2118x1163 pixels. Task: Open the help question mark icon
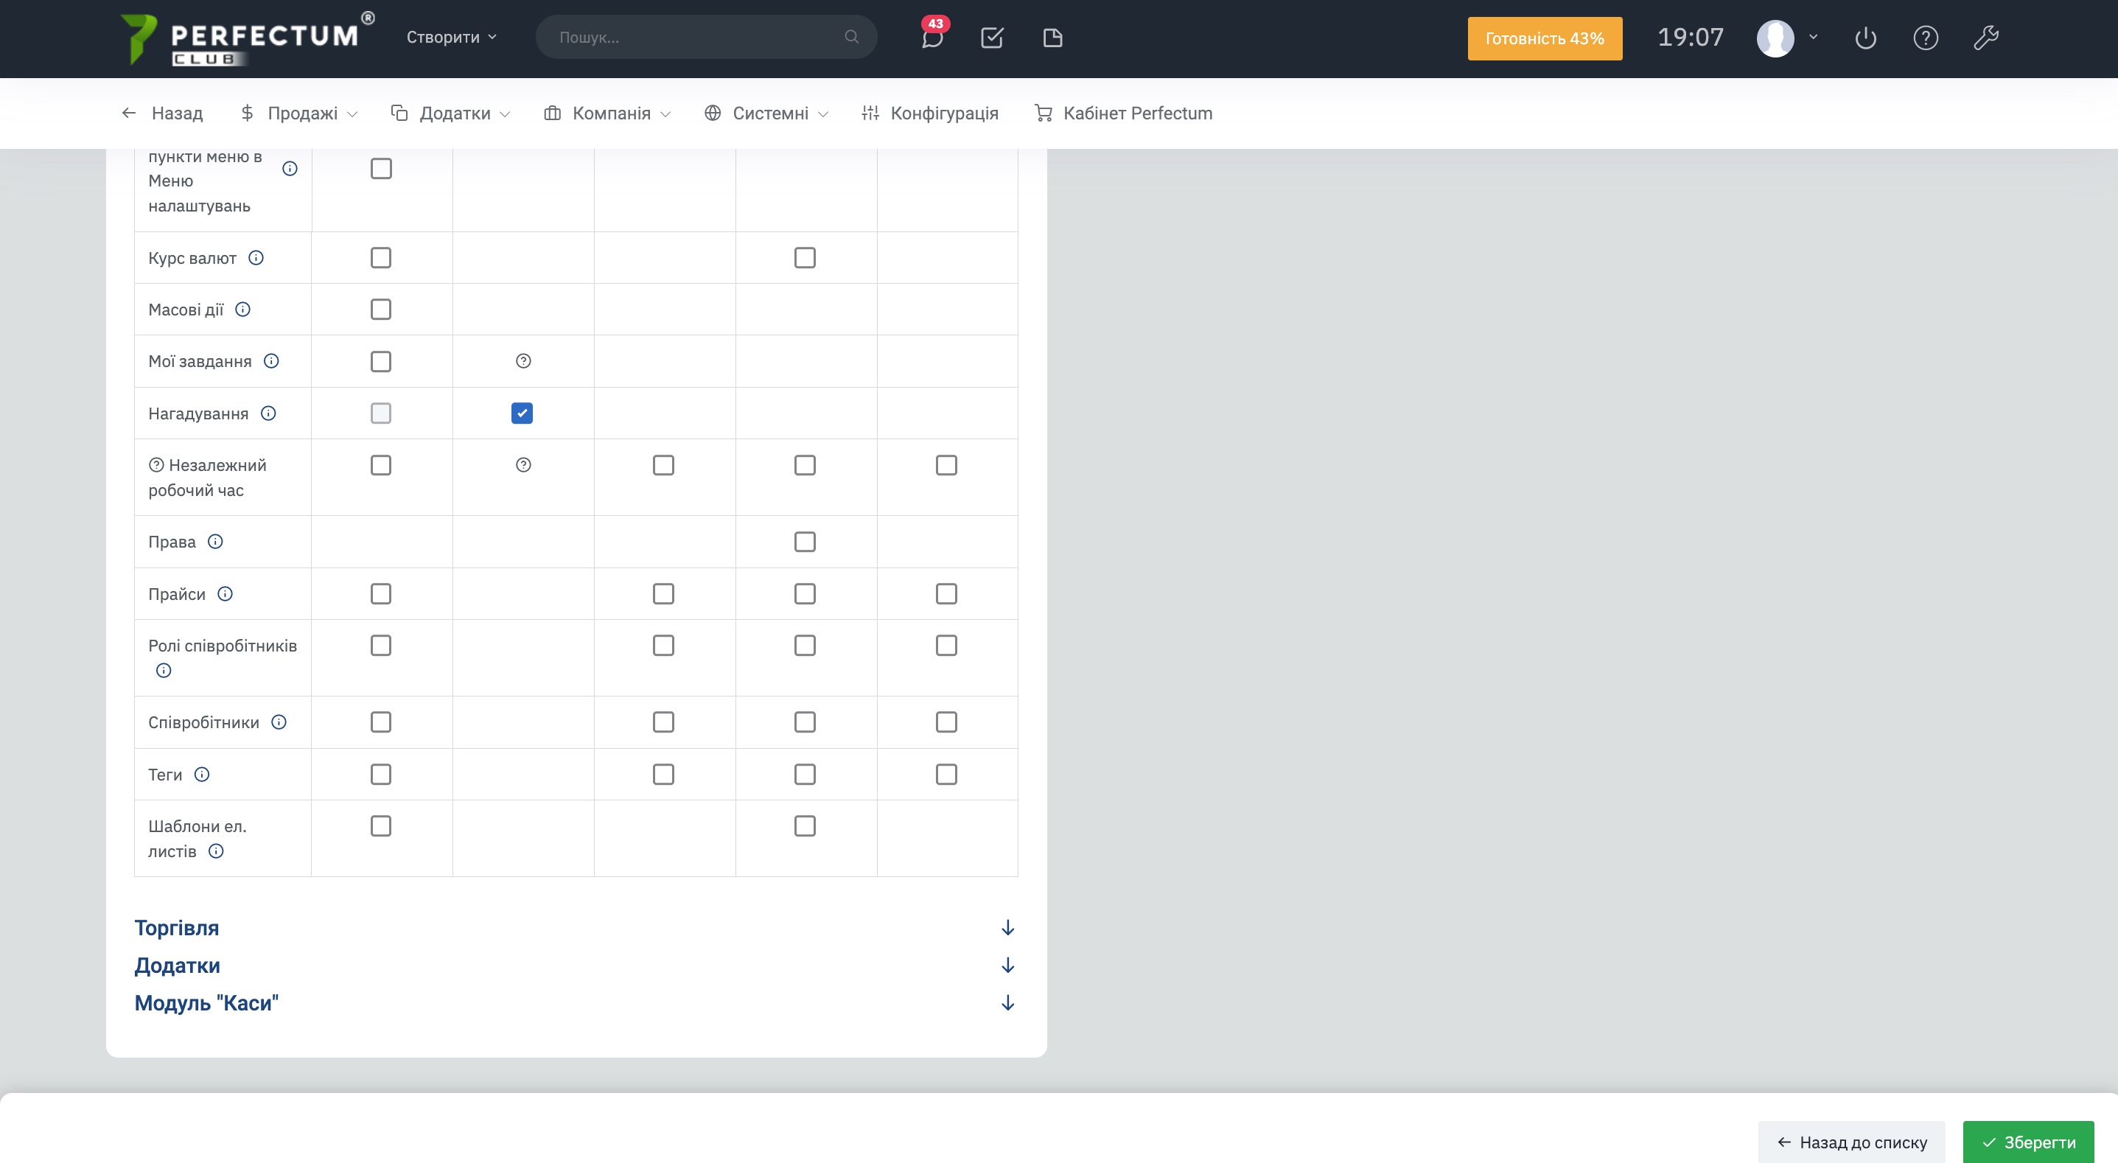[x=1926, y=38]
